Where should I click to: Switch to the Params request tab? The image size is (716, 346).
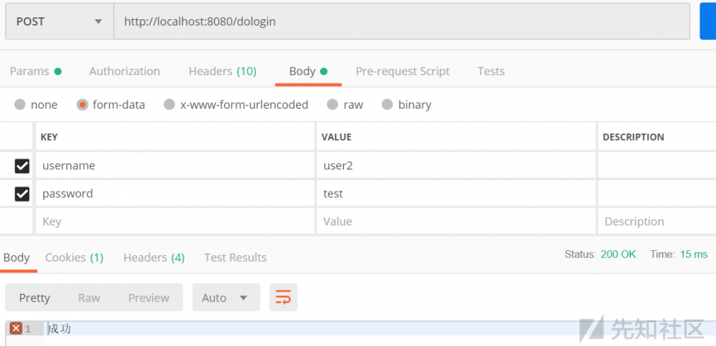pos(34,71)
